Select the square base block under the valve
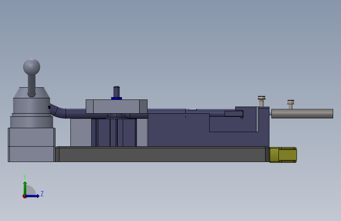Viewport: 341px width, 221px height. coord(31,145)
